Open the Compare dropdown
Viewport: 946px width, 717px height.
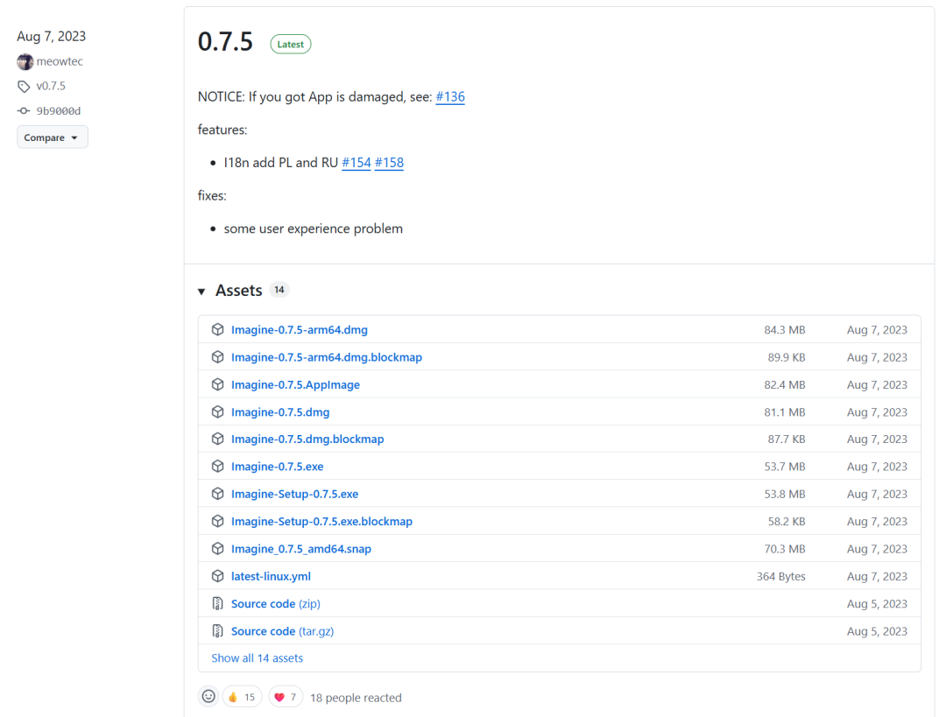[52, 137]
